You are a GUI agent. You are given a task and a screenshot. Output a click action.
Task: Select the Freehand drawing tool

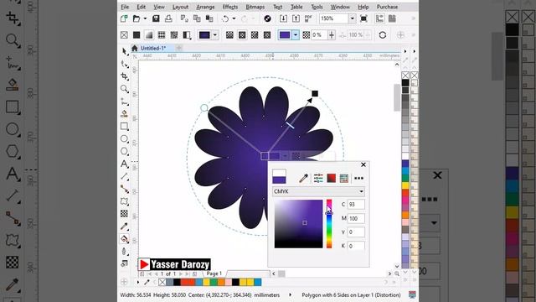tap(125, 102)
